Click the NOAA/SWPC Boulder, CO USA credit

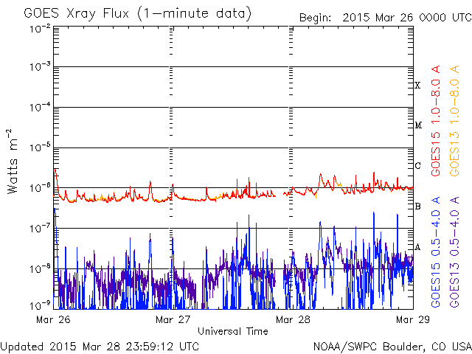click(391, 346)
